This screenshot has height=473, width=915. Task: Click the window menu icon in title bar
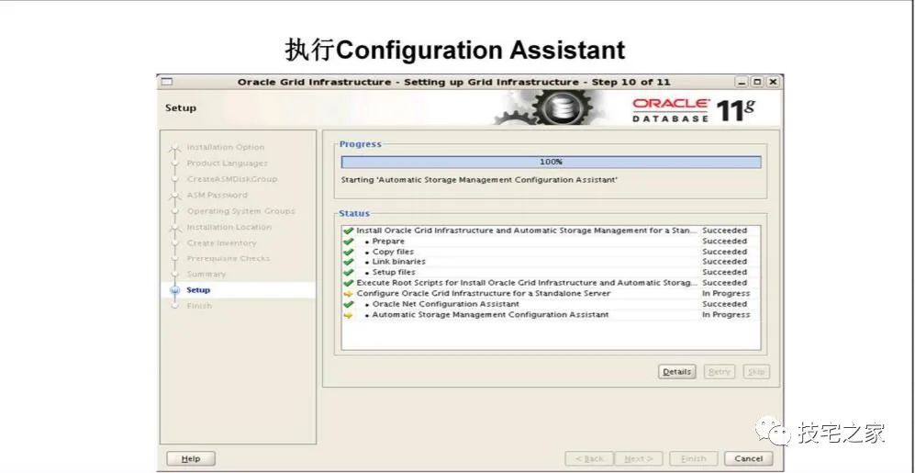pyautogui.click(x=167, y=83)
